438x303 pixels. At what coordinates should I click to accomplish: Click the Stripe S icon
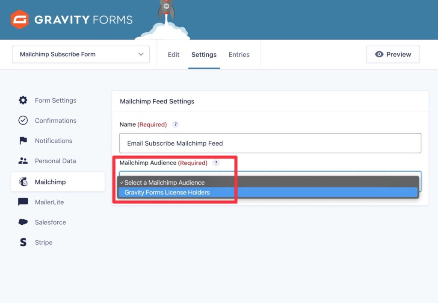23,242
